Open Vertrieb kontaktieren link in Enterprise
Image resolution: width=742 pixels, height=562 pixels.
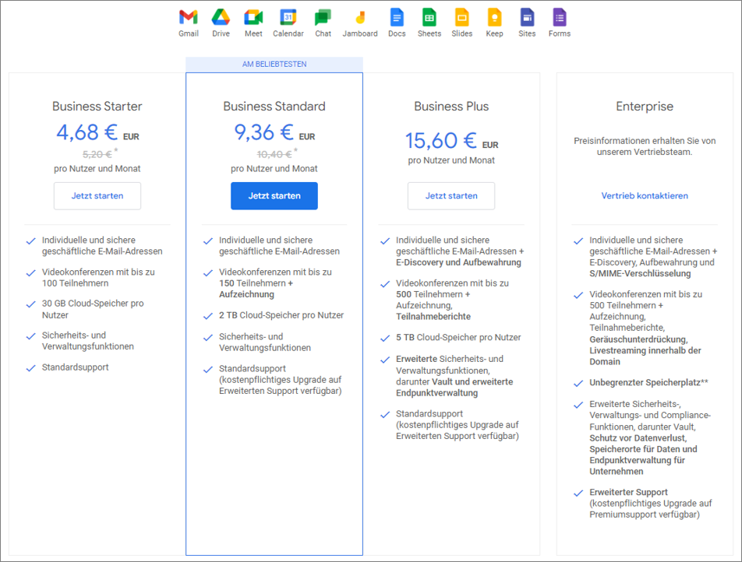tap(645, 195)
